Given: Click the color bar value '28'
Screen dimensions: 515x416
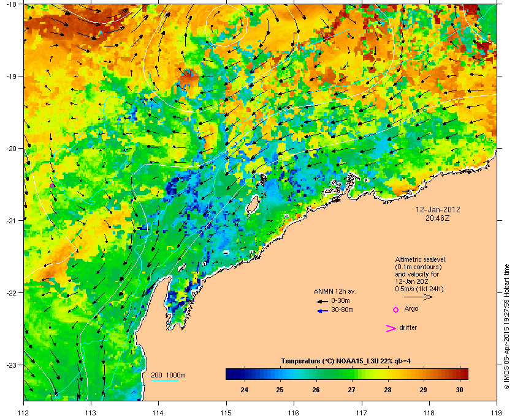Looking at the screenshot, I should click(x=387, y=390).
